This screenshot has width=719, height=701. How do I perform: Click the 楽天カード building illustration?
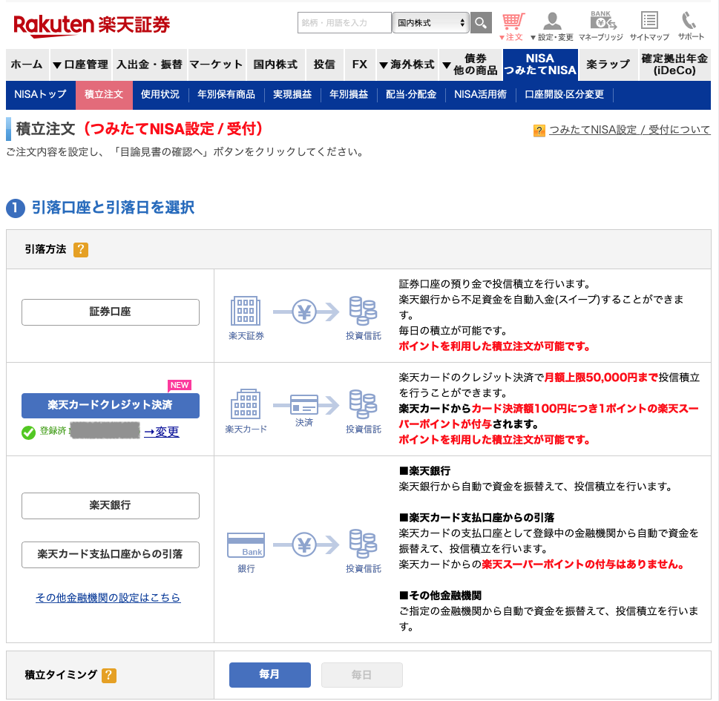click(x=246, y=404)
